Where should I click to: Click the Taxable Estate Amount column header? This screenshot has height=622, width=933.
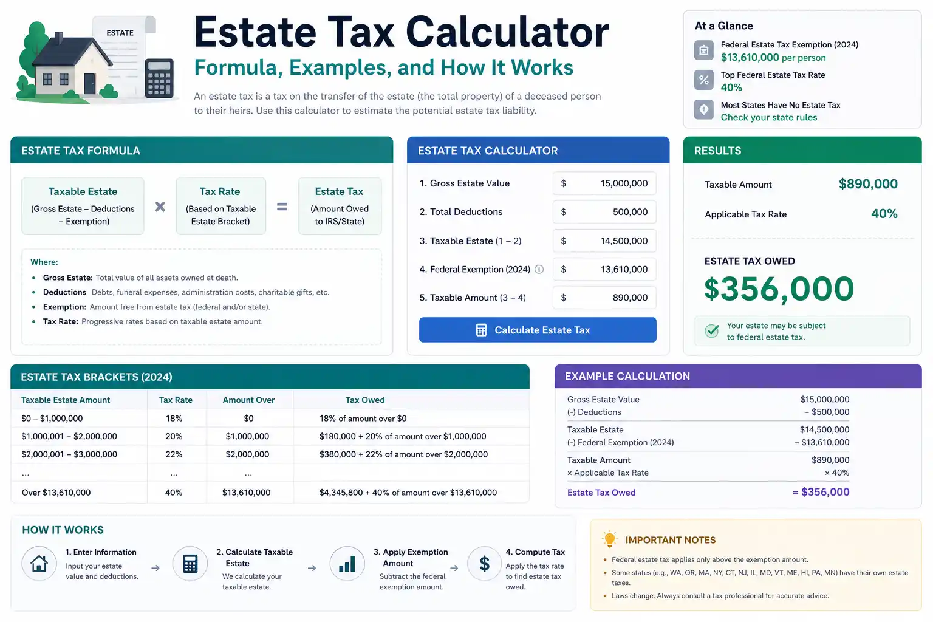66,400
